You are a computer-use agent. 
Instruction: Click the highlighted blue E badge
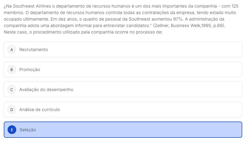pos(12,130)
